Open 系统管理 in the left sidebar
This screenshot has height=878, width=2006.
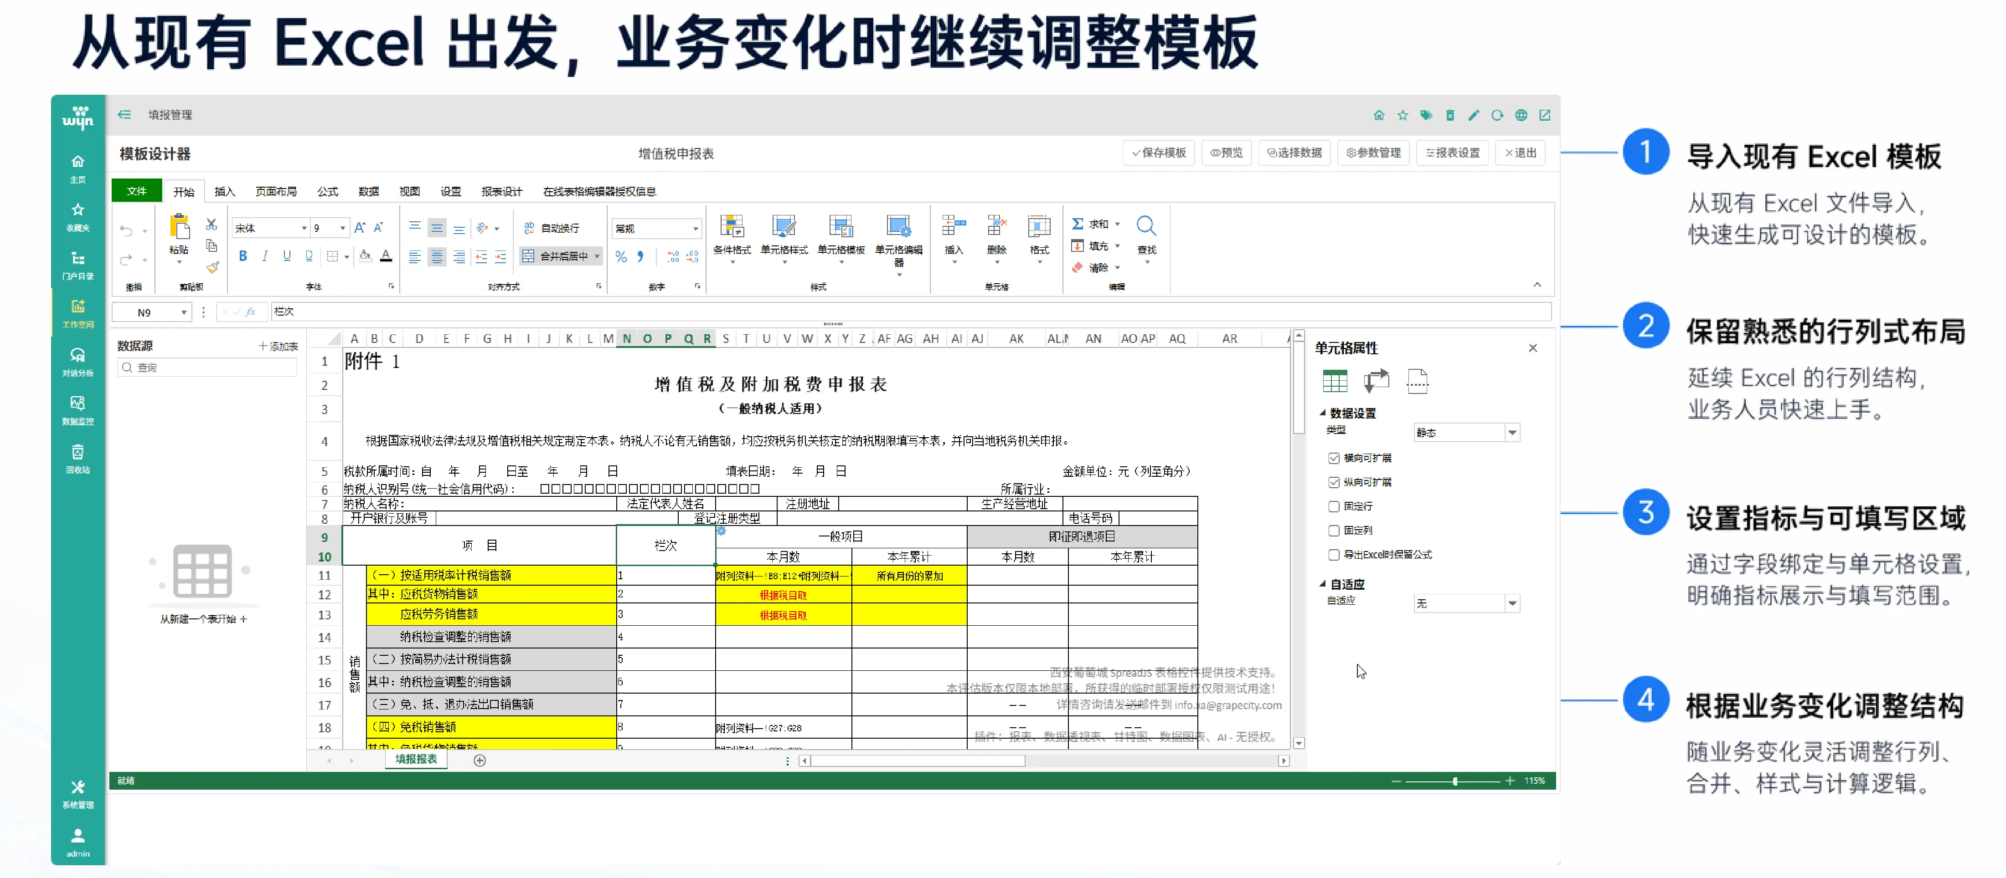click(78, 794)
